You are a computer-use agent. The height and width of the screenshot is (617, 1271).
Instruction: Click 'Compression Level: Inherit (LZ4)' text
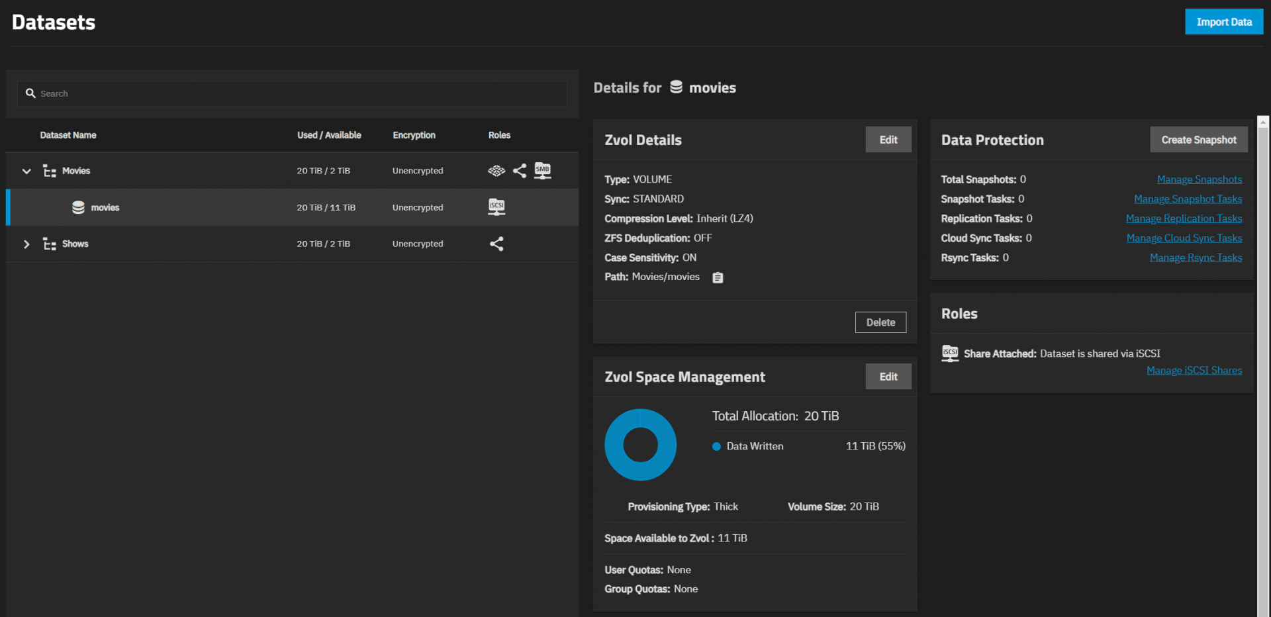679,218
